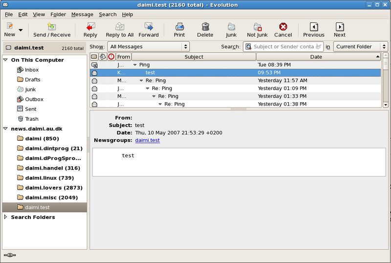Open the Edit menu

click(x=22, y=15)
